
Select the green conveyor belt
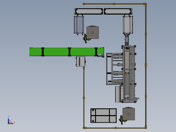point(67,52)
